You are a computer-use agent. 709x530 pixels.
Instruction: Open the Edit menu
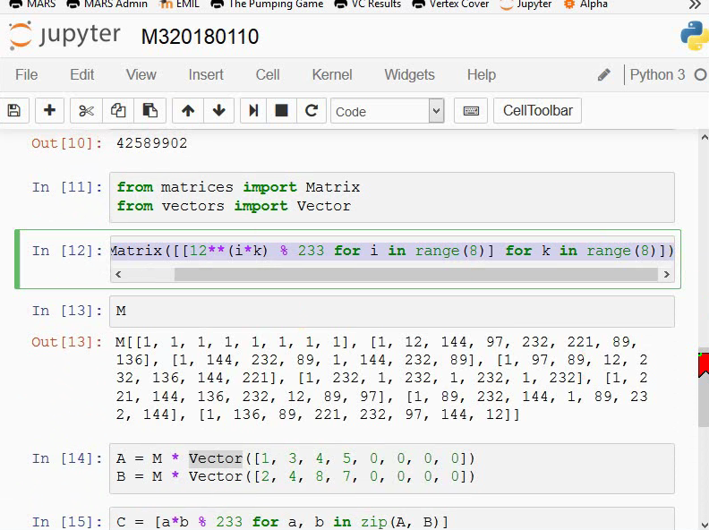81,74
